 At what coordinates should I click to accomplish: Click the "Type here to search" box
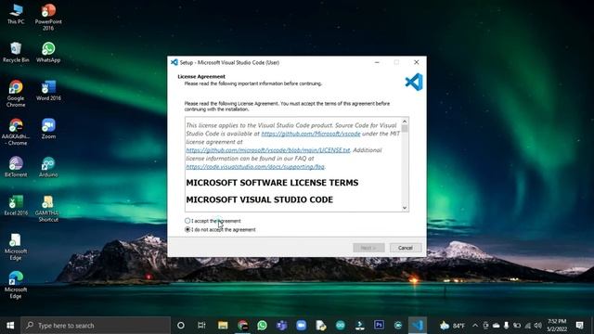(96, 326)
